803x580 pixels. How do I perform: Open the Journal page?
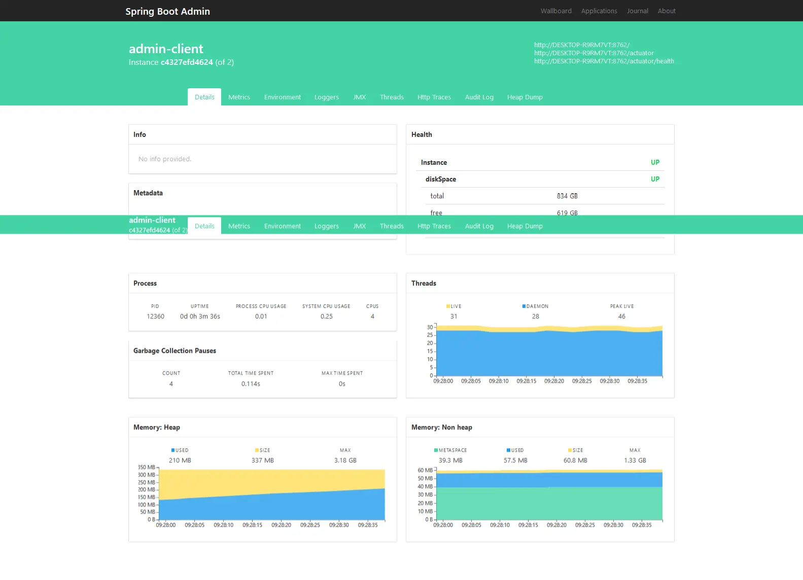tap(638, 11)
